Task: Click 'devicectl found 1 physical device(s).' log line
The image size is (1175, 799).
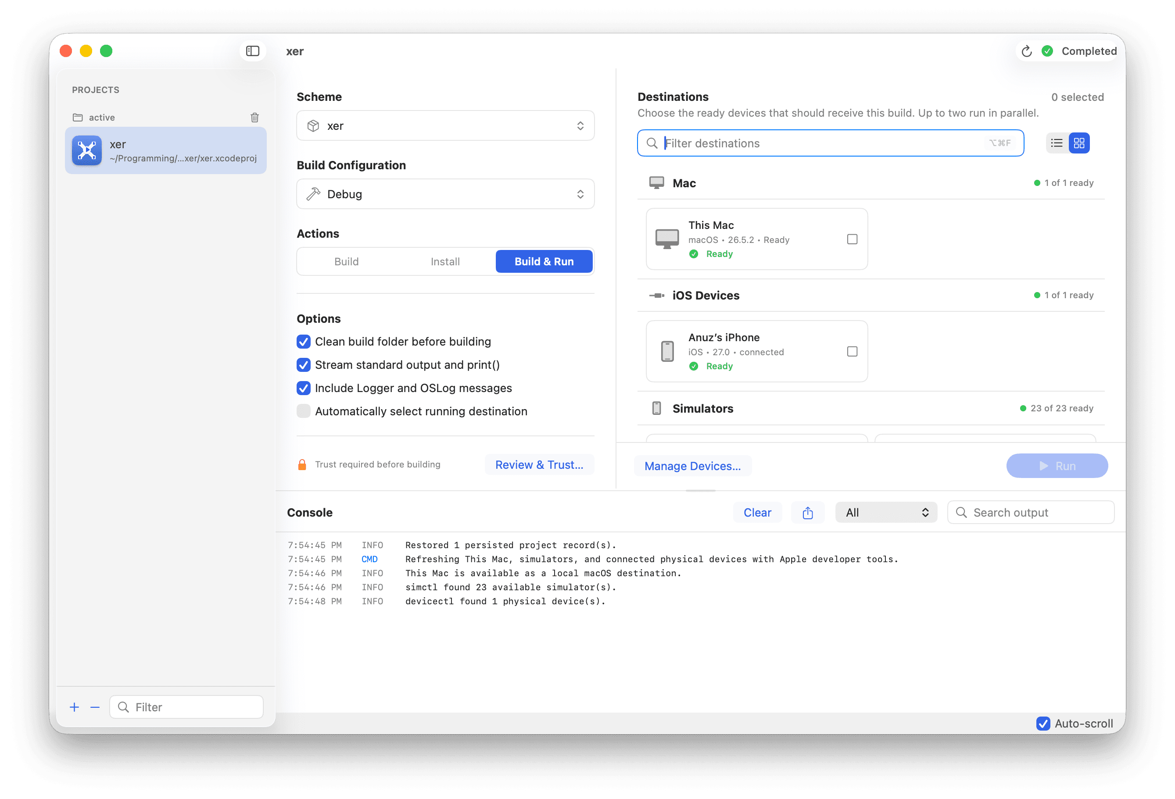Action: click(505, 601)
